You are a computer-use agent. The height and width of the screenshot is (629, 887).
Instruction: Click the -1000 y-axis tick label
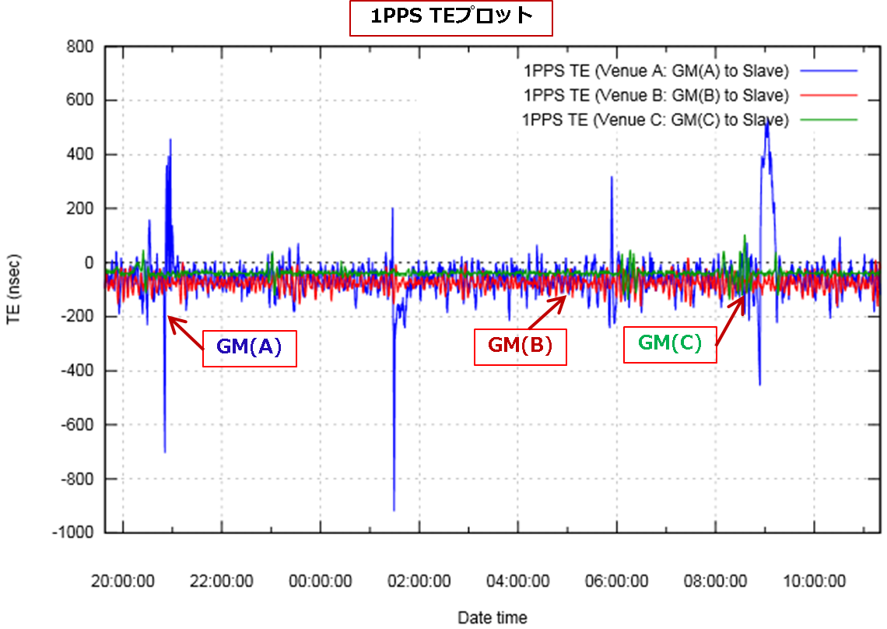tap(74, 532)
